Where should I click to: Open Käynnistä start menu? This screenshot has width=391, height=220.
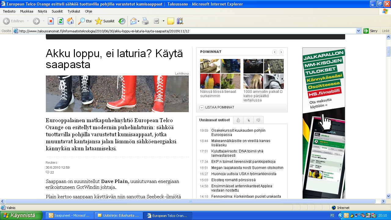pyautogui.click(x=21, y=215)
